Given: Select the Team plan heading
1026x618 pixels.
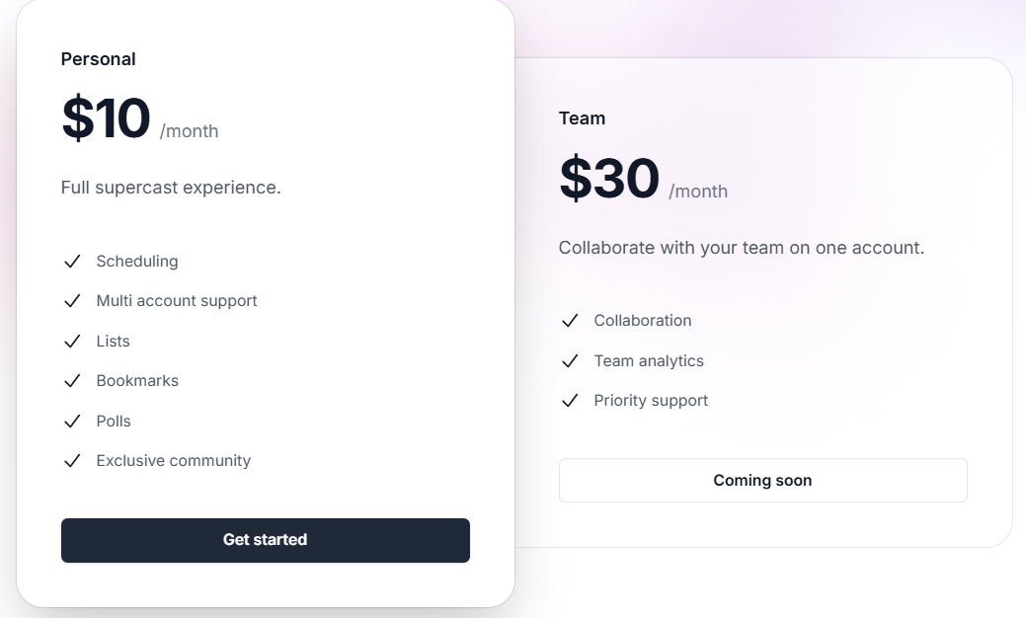Looking at the screenshot, I should [582, 118].
